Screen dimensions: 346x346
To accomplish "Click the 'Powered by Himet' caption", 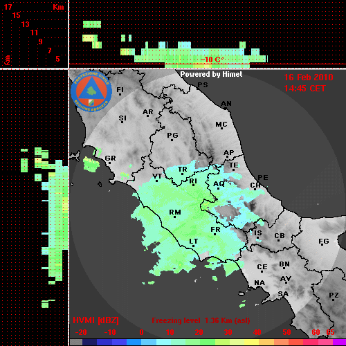I will point(211,74).
